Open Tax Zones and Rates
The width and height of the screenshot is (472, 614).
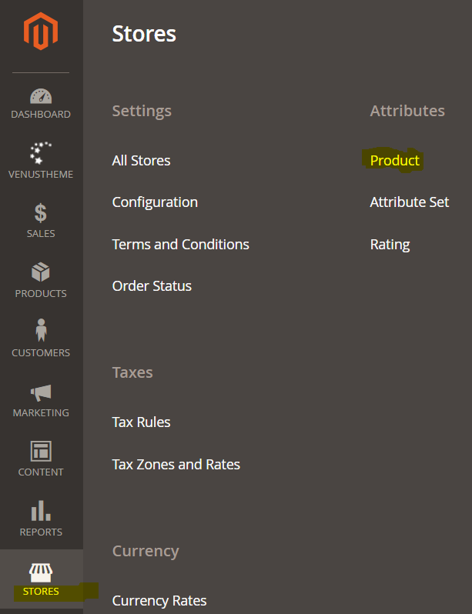[176, 465]
